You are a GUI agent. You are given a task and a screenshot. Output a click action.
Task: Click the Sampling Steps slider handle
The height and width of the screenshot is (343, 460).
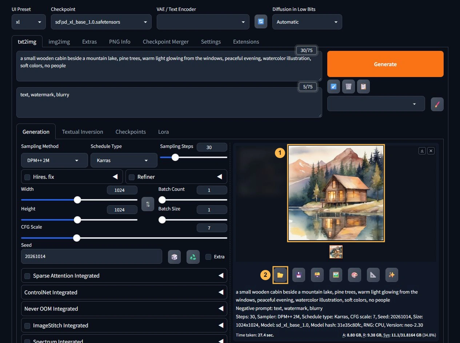[x=175, y=157]
